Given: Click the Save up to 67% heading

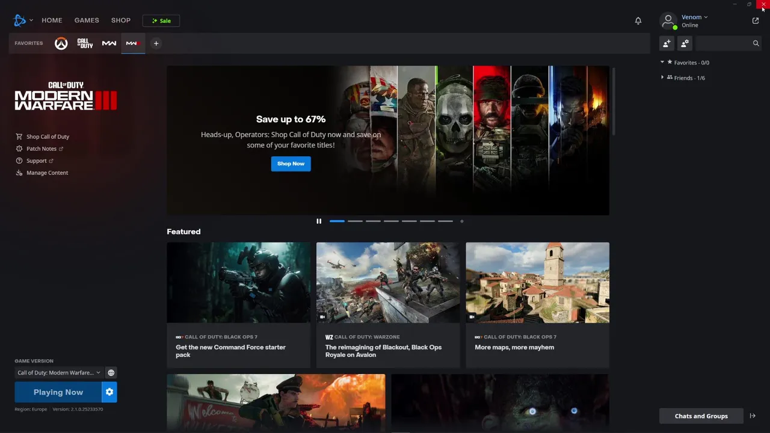Looking at the screenshot, I should point(291,119).
